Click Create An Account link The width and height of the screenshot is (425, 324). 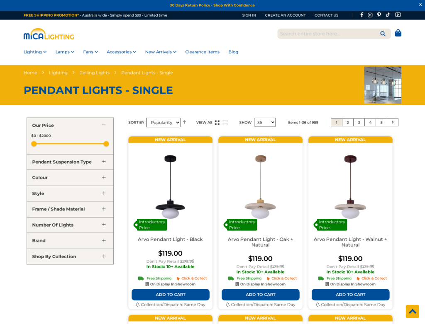pos(285,15)
